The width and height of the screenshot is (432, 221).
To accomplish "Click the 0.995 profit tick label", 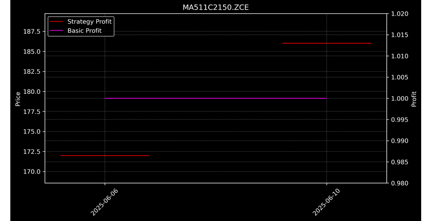I will (400, 119).
